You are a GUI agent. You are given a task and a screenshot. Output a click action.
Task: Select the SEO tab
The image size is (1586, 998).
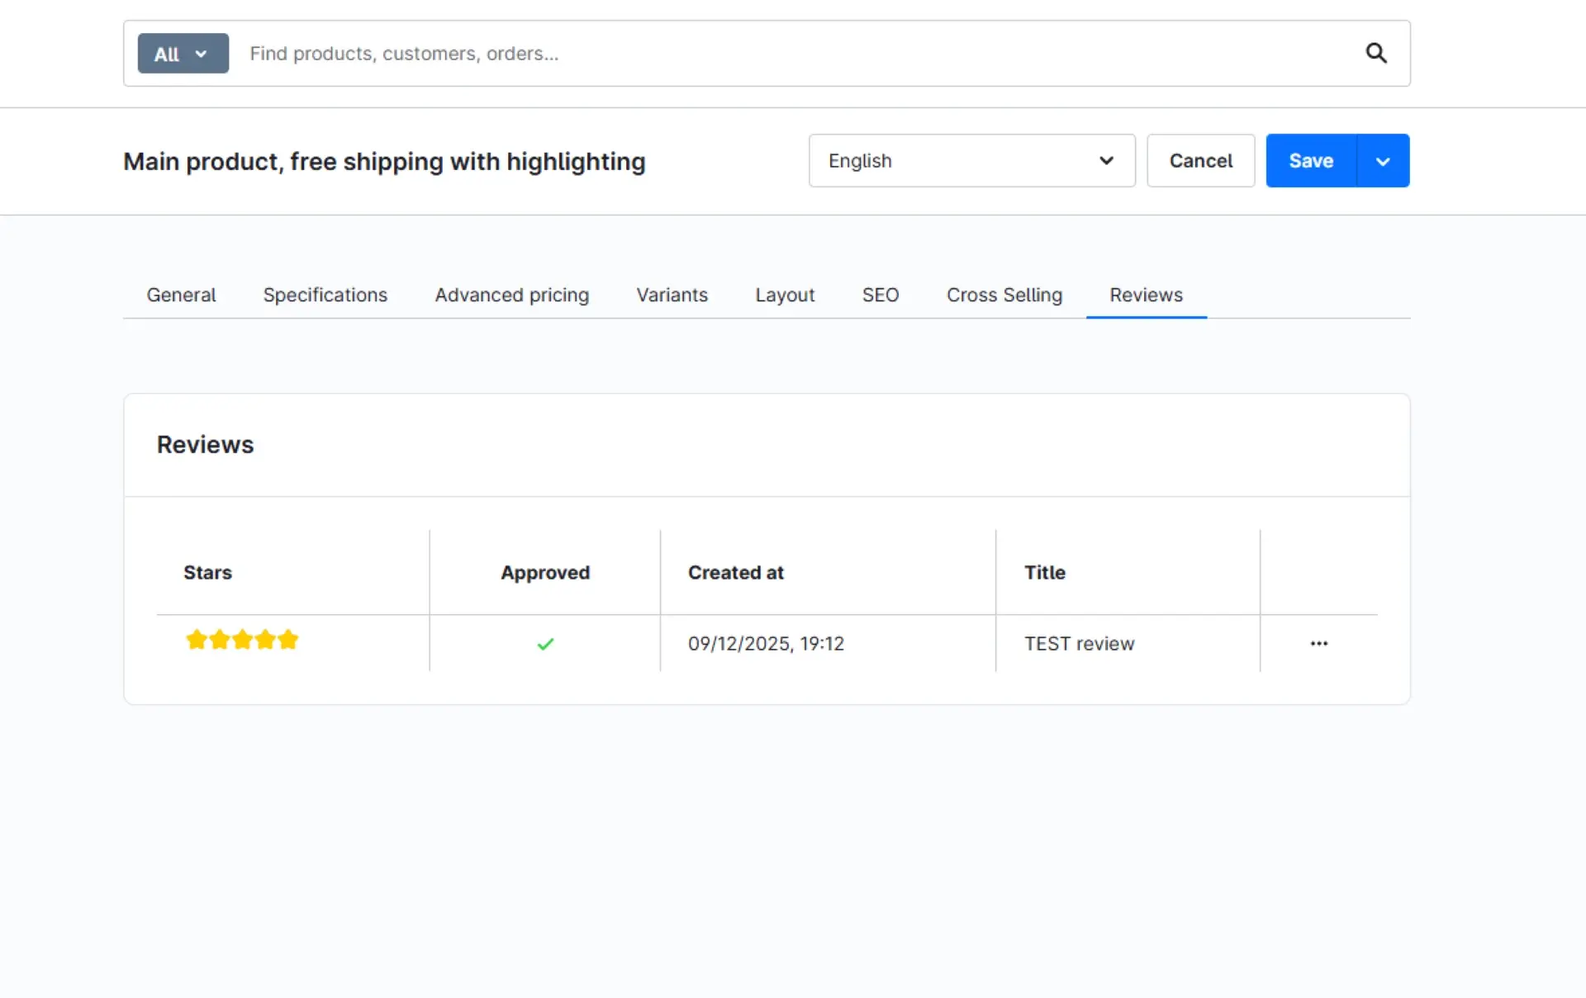(880, 295)
